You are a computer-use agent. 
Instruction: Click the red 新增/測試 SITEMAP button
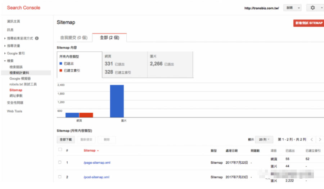click(309, 23)
